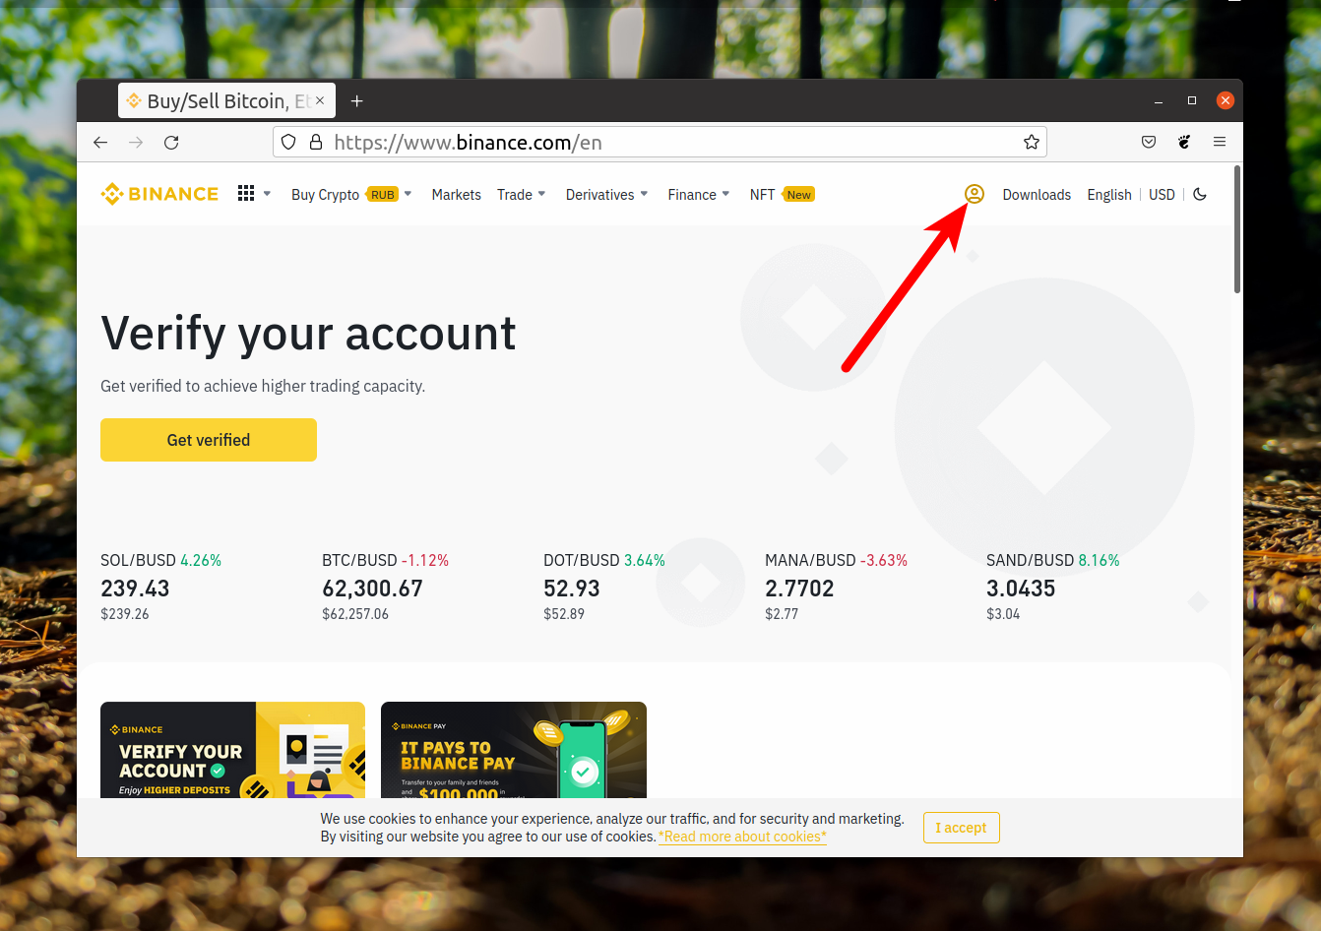This screenshot has height=931, width=1321.
Task: Open the Verify Your Account banner
Action: pos(232,750)
